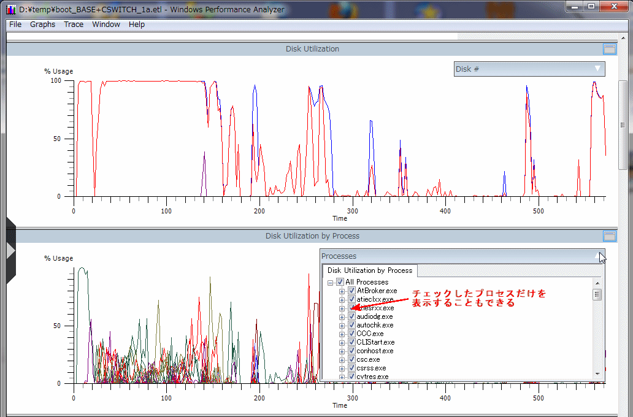Open the Trace menu

pos(74,25)
